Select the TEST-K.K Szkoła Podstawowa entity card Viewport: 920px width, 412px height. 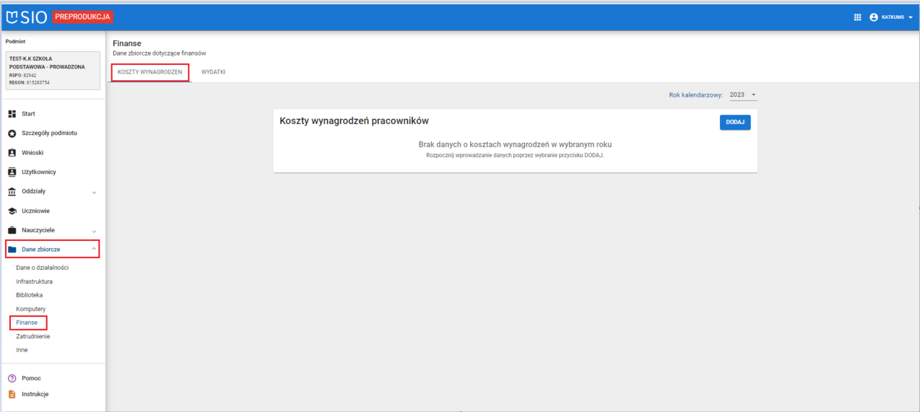pyautogui.click(x=52, y=71)
